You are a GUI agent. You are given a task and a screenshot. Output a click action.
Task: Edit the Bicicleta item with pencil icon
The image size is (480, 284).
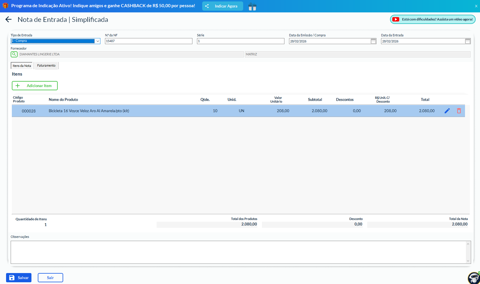(447, 111)
